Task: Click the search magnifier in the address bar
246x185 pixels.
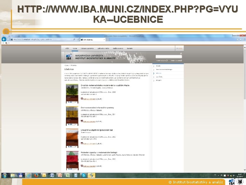Action: tap(74, 39)
